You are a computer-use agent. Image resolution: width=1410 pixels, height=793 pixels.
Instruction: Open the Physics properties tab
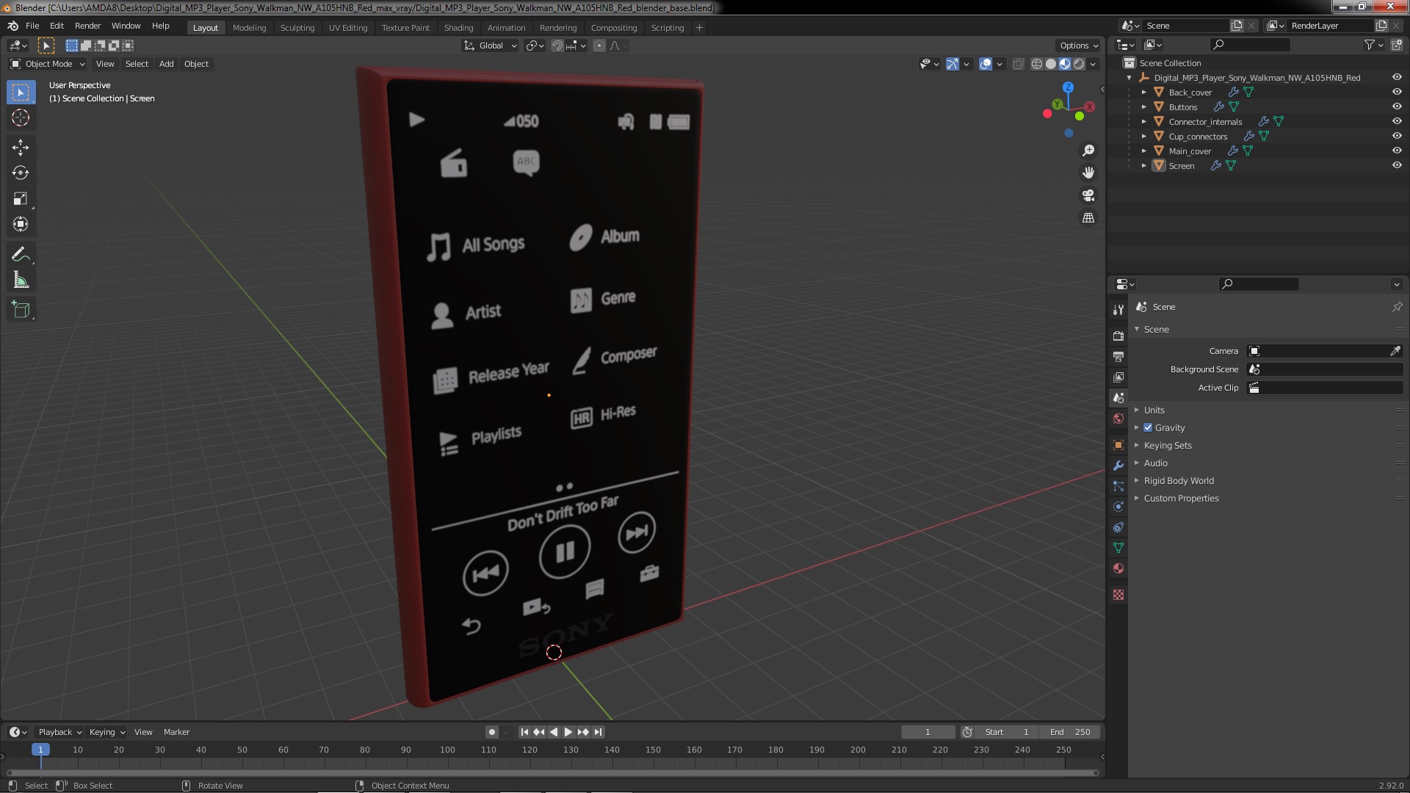1118,507
